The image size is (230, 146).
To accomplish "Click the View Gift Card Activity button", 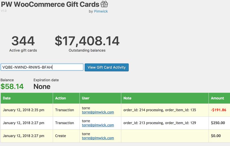I will point(107,67).
